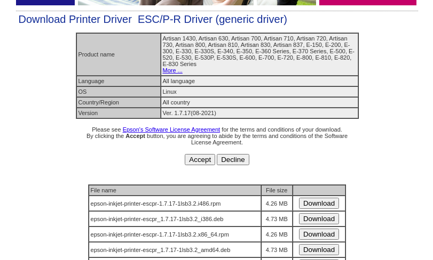The height and width of the screenshot is (260, 433).
Task: Click the 'All country' cell
Action: (259, 102)
